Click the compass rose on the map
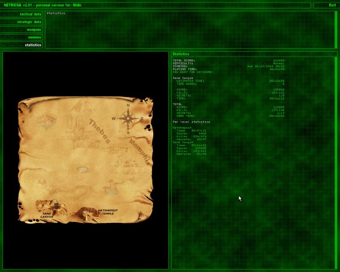The image size is (340, 272). 128,118
